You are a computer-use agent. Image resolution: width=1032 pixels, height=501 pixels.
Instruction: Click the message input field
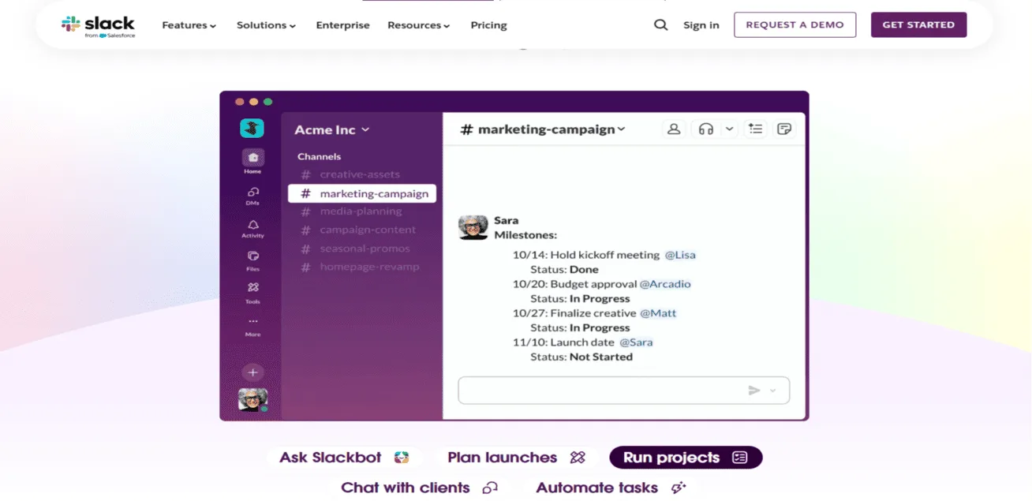(623, 391)
